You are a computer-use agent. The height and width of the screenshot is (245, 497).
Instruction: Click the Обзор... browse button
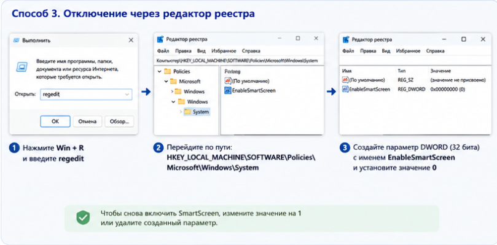pos(119,122)
